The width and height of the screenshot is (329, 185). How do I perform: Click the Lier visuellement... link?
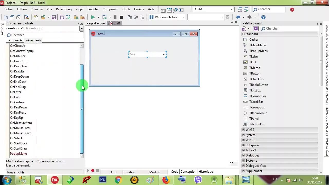click(x=19, y=165)
